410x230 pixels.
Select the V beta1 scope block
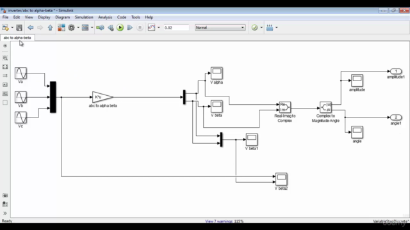252,139
